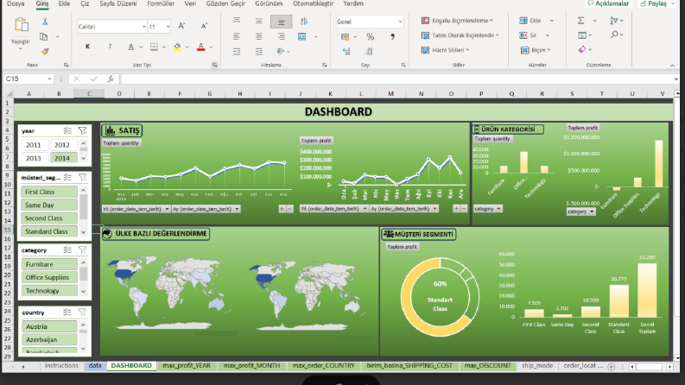The width and height of the screenshot is (685, 385).
Task: Select Office Supplies in category slicer
Action: point(49,277)
